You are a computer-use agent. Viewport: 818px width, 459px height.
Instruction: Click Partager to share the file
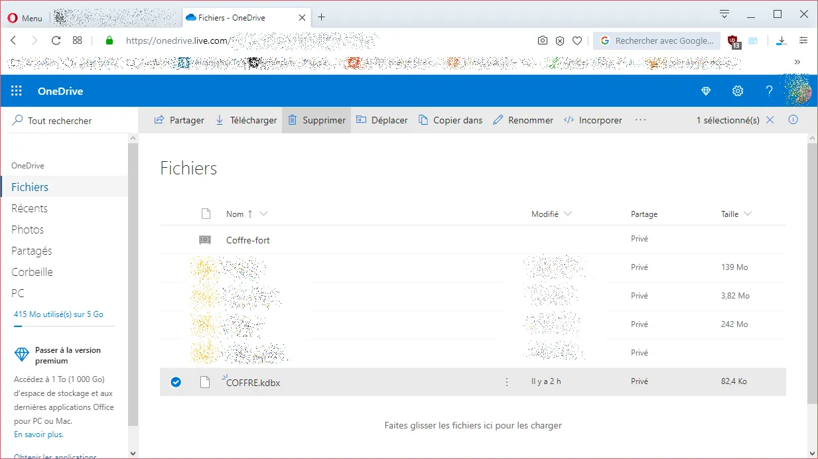click(x=179, y=120)
